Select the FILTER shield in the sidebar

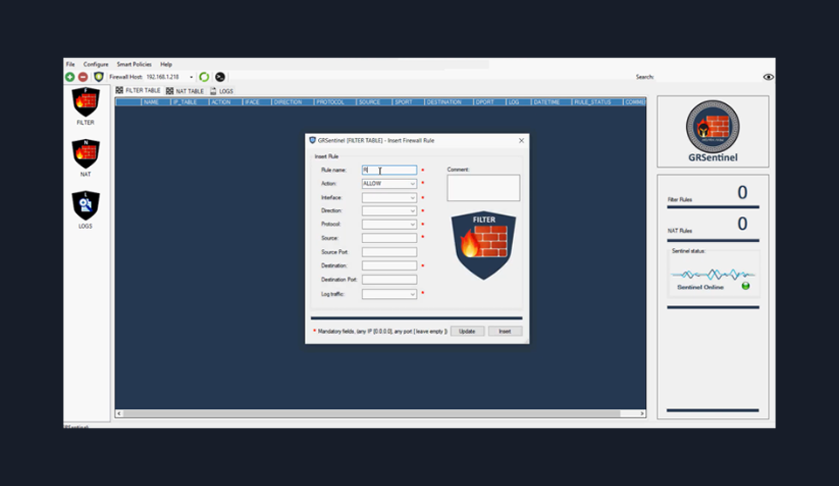click(86, 102)
